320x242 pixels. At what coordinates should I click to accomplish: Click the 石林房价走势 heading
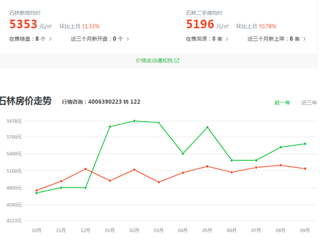click(26, 101)
